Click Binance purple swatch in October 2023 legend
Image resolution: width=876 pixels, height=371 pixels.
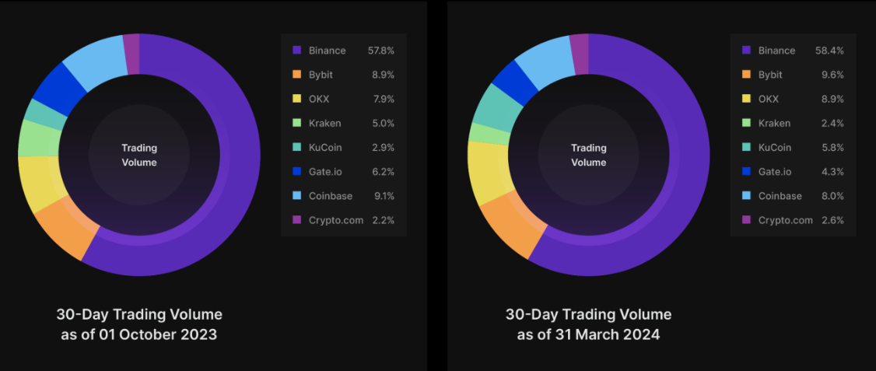(x=296, y=51)
